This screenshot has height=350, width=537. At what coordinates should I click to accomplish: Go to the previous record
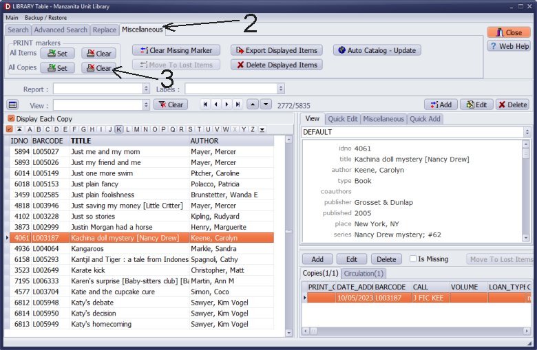[215, 105]
